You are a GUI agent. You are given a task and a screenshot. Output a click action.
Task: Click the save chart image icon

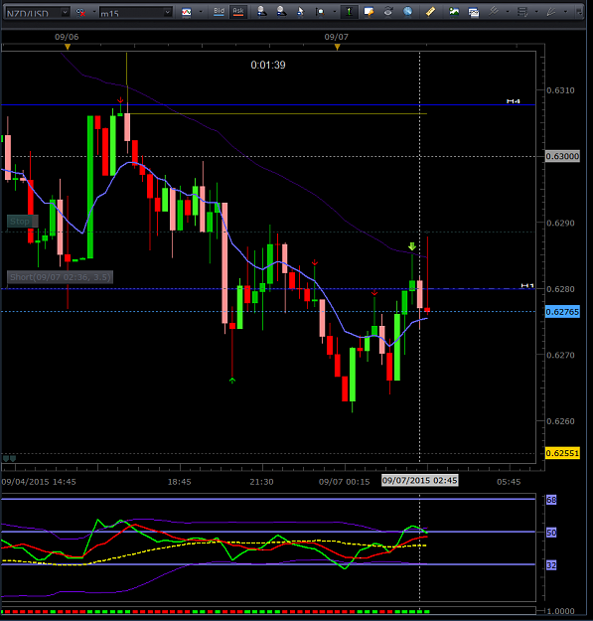(x=454, y=12)
